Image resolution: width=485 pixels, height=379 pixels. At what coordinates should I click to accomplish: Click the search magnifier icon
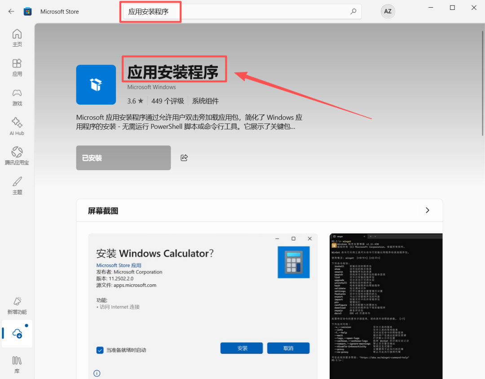[x=353, y=11]
